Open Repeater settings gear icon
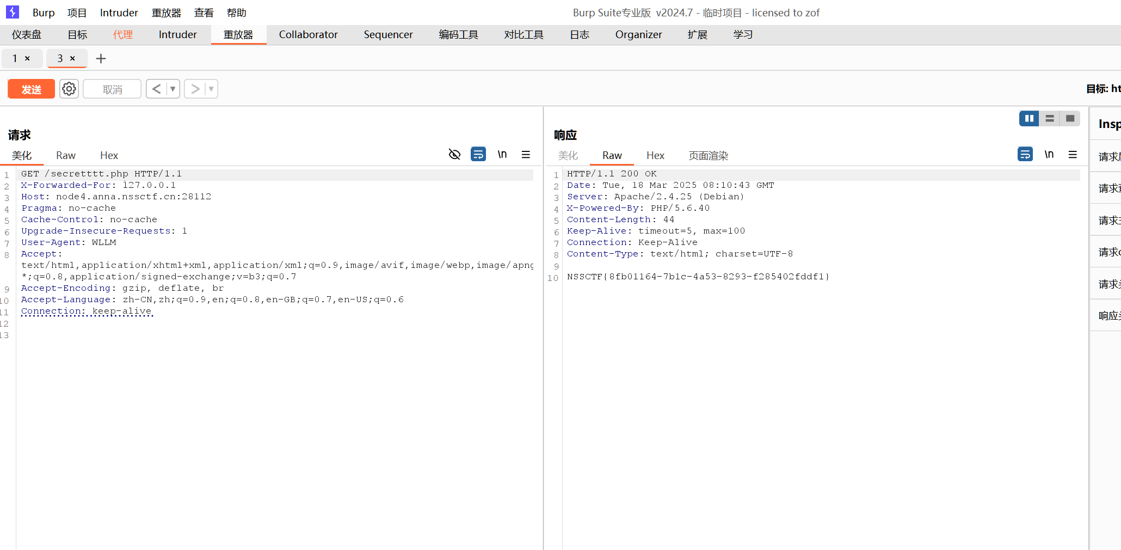Viewport: 1121px width, 550px height. coord(69,89)
